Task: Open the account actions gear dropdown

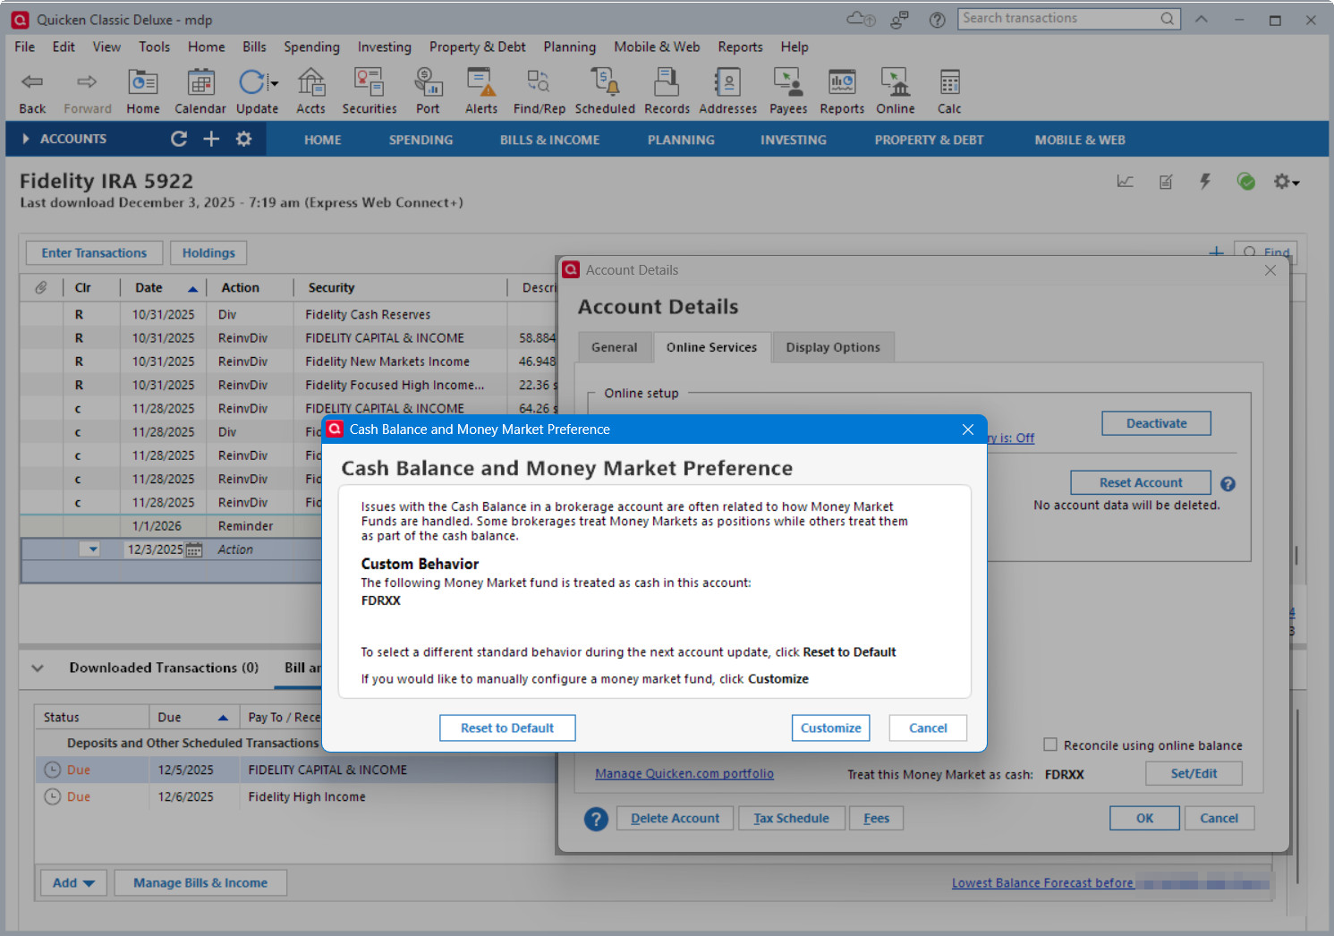Action: click(1287, 182)
